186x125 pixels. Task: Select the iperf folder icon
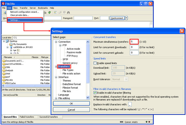[4, 76]
